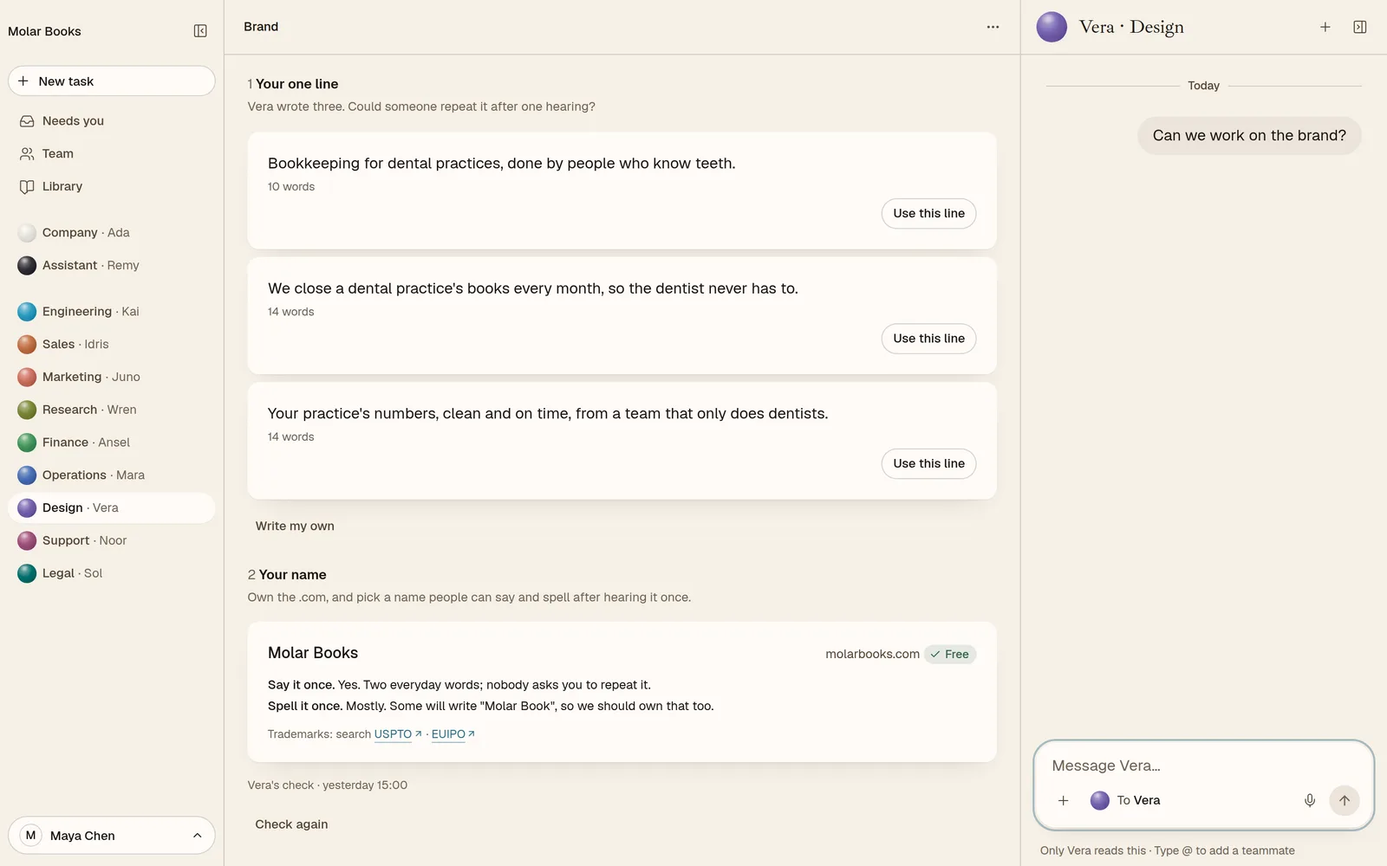The width and height of the screenshot is (1387, 866).
Task: Open Needs you inbox
Action: (x=111, y=121)
